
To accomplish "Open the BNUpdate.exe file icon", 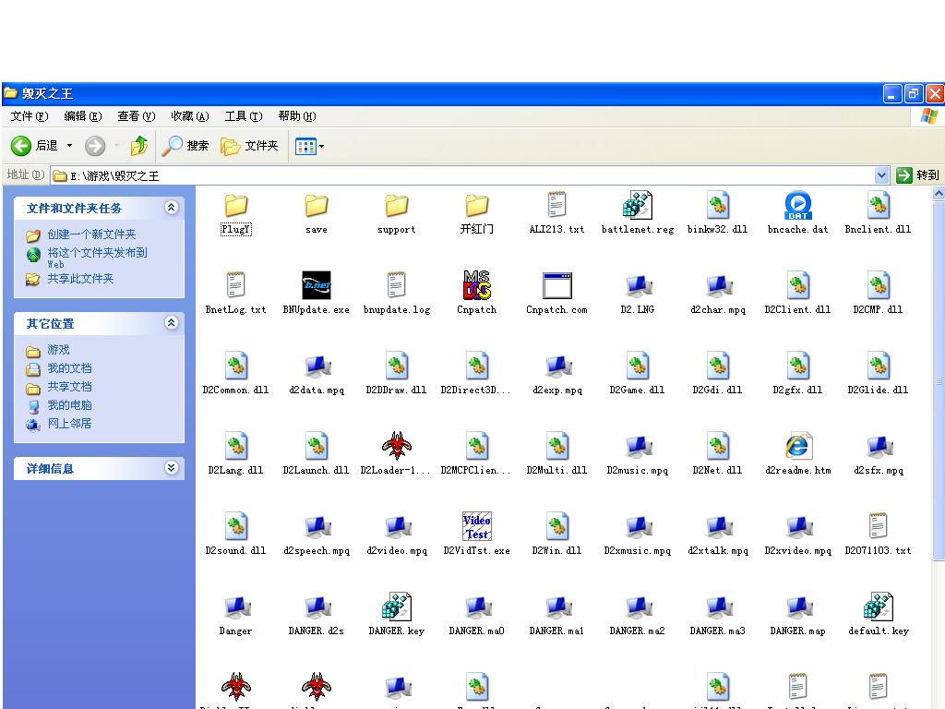I will coord(316,286).
